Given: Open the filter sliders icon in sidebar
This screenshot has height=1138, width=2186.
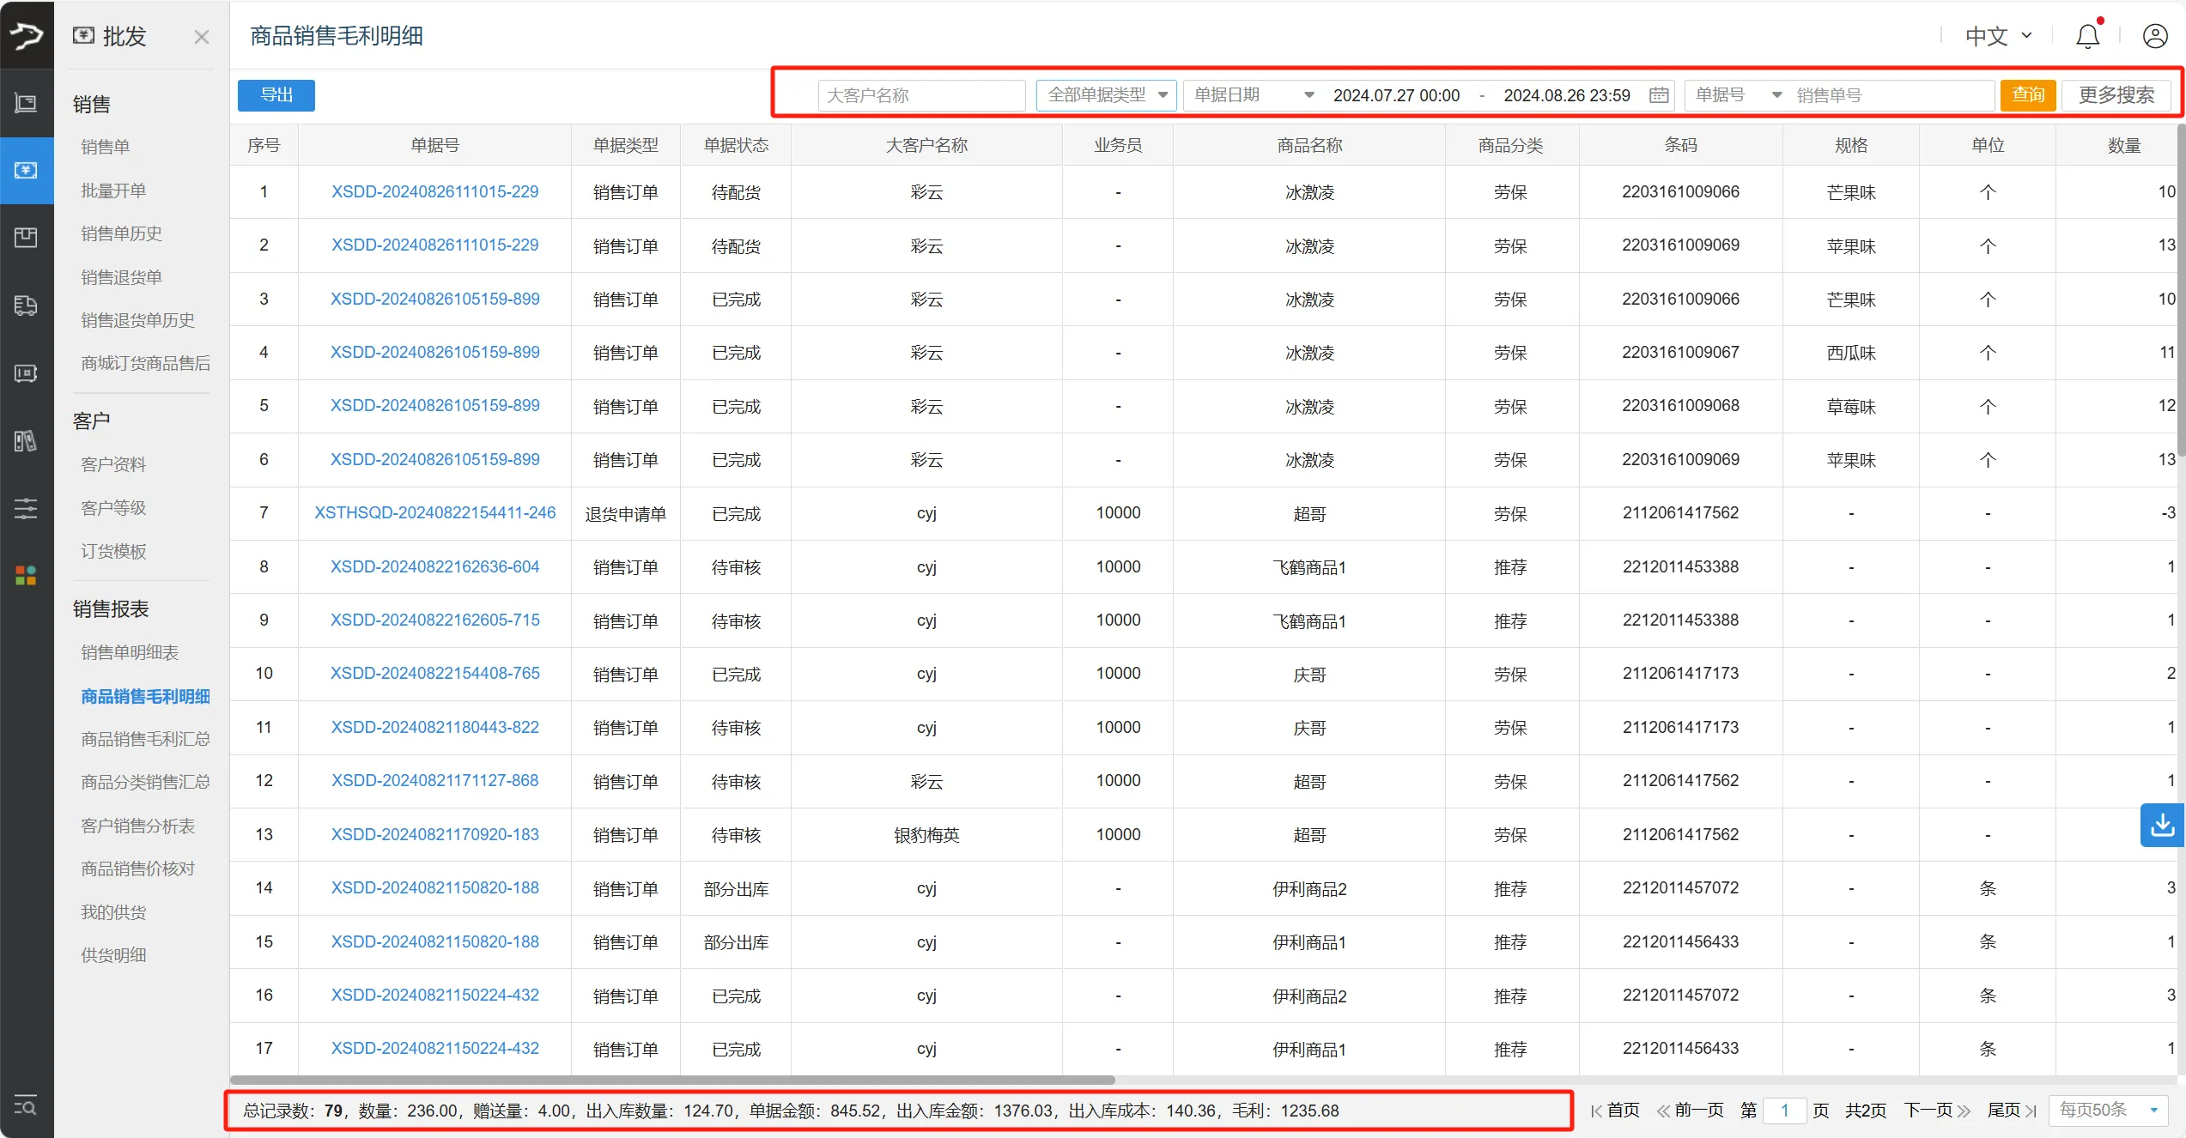Looking at the screenshot, I should click(26, 508).
